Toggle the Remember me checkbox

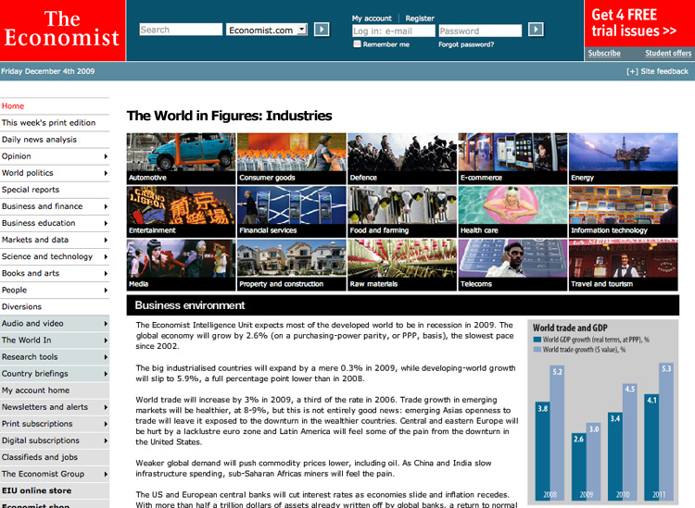tap(357, 43)
